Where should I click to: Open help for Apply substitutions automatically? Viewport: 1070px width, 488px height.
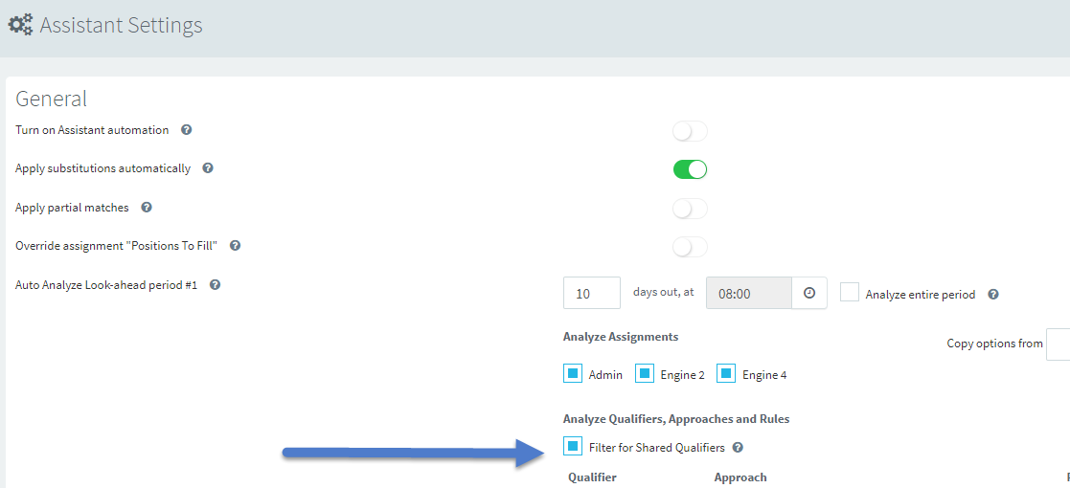[x=208, y=167]
